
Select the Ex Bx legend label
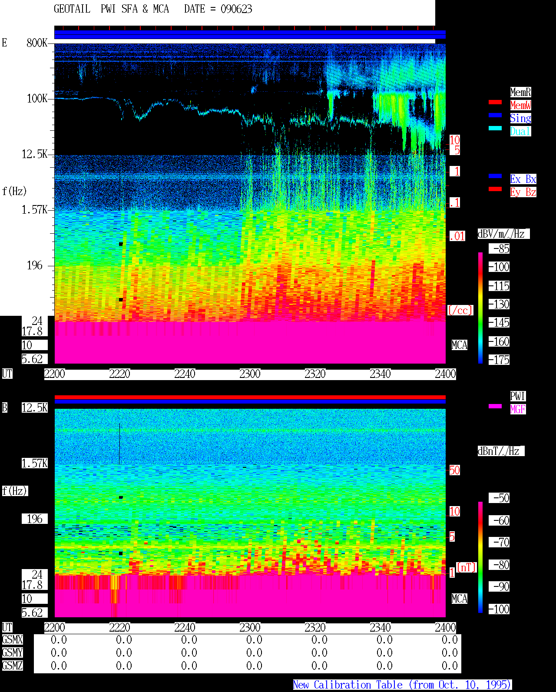coord(523,179)
